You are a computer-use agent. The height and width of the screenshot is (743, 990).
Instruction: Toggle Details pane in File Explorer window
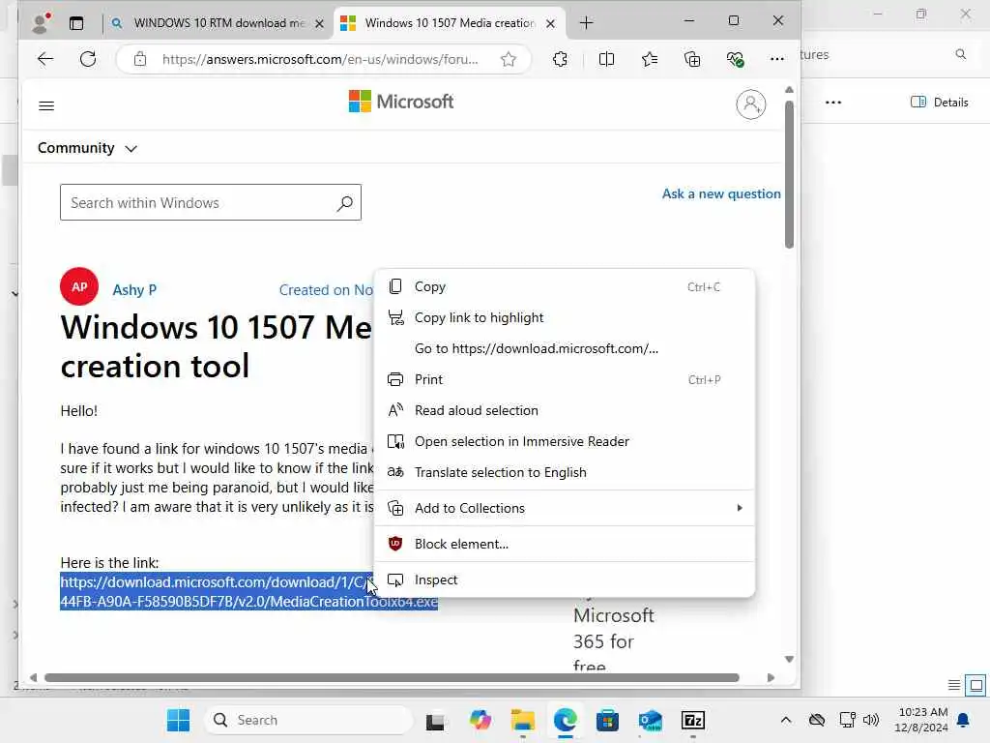(940, 103)
